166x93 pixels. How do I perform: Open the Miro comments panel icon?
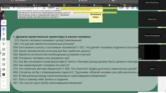(127, 8)
